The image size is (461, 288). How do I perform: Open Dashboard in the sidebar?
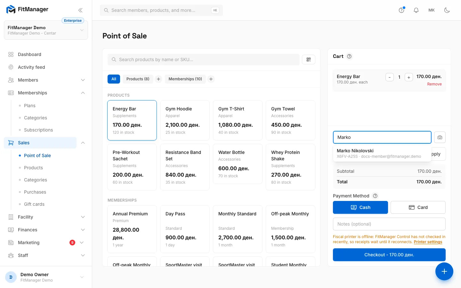pyautogui.click(x=46, y=54)
